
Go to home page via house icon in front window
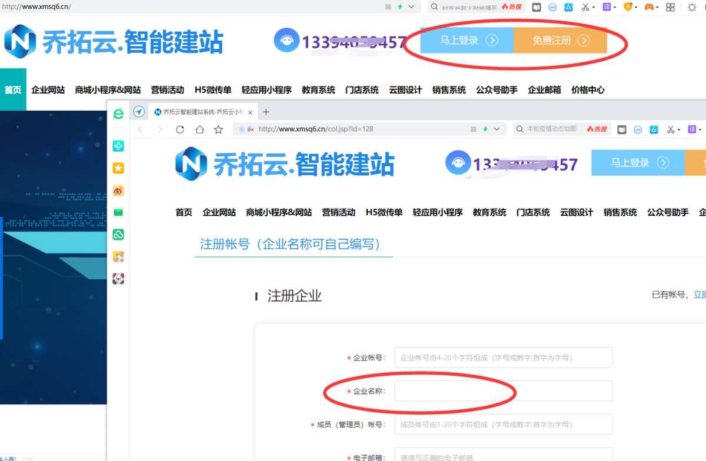[200, 129]
